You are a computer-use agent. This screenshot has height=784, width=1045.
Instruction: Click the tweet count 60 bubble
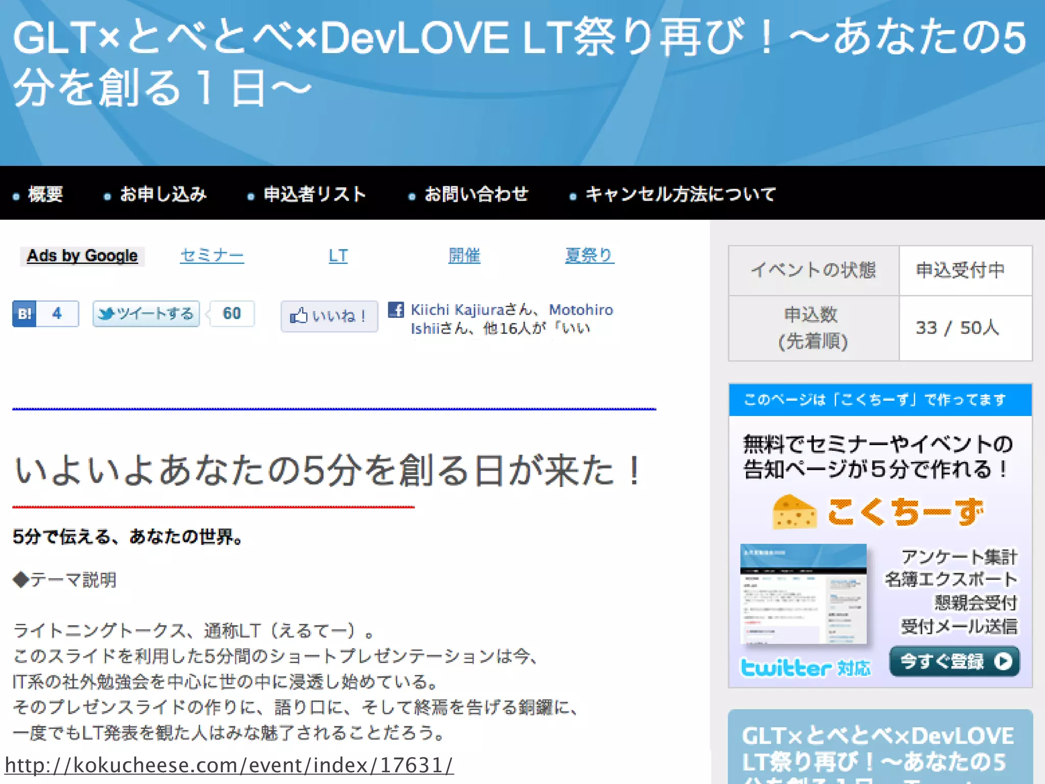[x=232, y=313]
